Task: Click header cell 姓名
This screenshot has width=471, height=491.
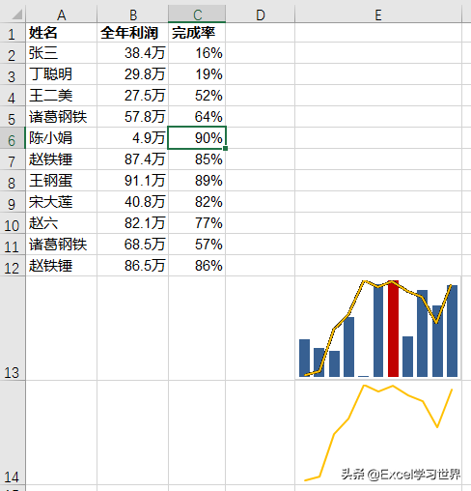Action: point(61,33)
